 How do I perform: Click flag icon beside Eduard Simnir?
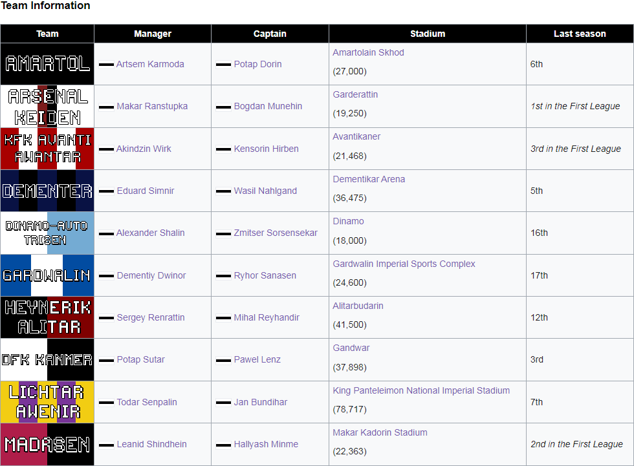point(106,191)
